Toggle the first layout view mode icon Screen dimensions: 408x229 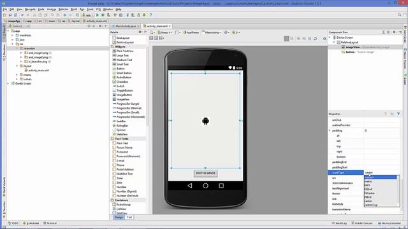[151, 38]
